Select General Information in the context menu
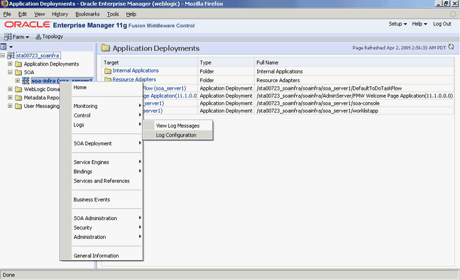This screenshot has width=460, height=280. [x=96, y=256]
